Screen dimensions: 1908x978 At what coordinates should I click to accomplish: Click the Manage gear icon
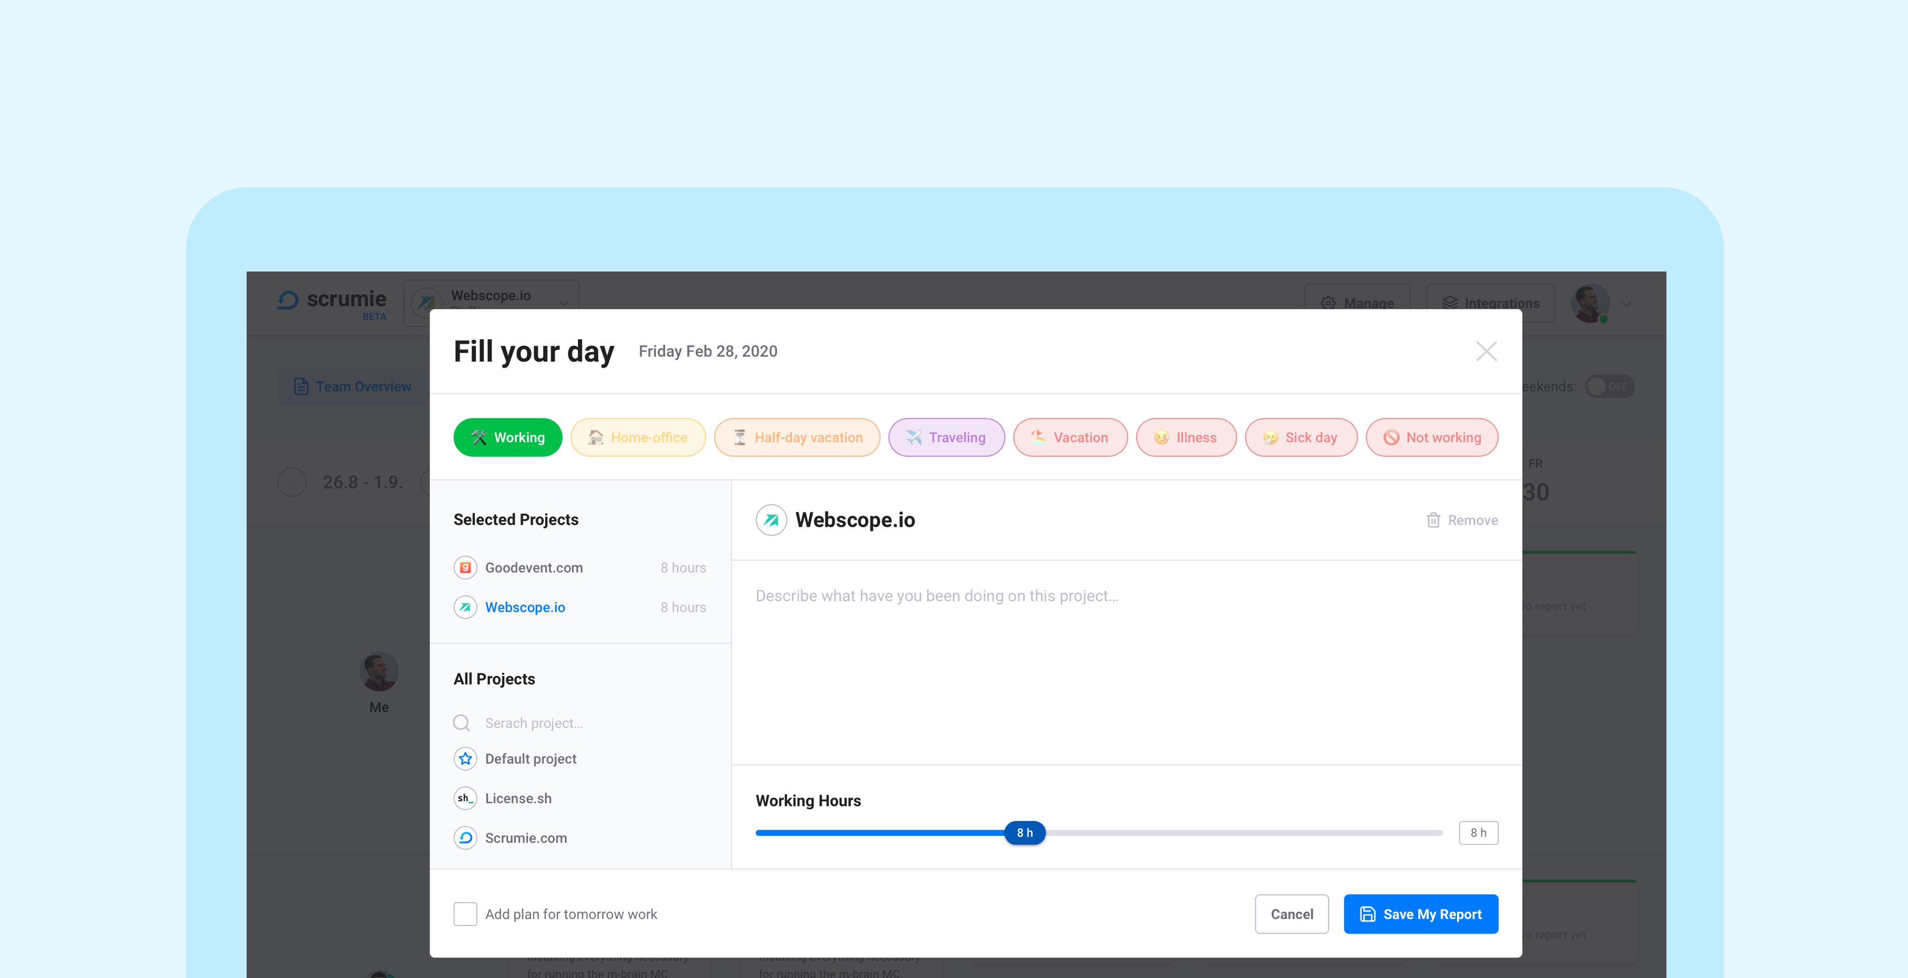pyautogui.click(x=1328, y=303)
